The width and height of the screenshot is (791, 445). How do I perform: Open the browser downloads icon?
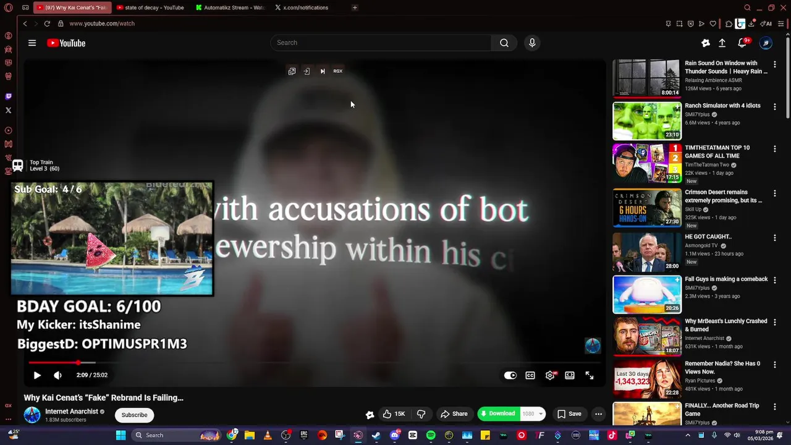click(x=751, y=24)
